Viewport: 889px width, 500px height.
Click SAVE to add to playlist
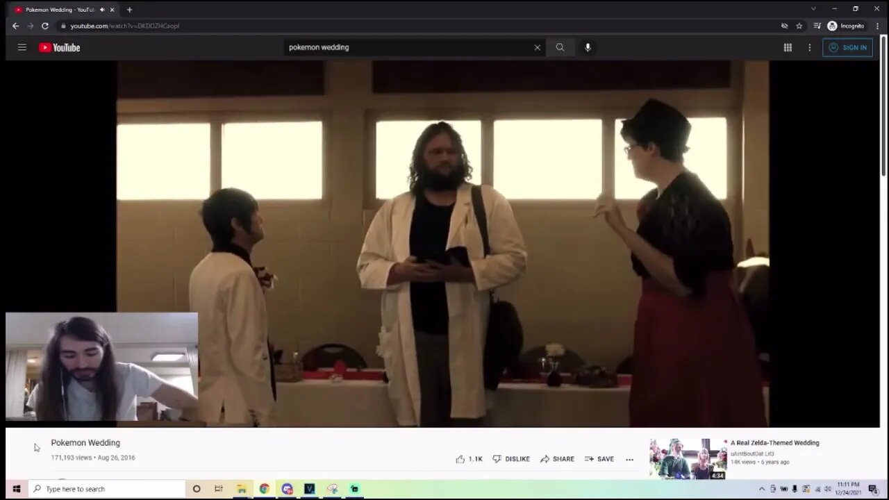599,459
